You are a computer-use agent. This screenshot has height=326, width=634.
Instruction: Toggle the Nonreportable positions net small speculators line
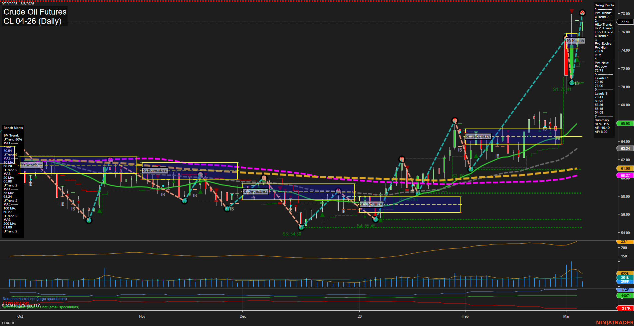click(41, 307)
